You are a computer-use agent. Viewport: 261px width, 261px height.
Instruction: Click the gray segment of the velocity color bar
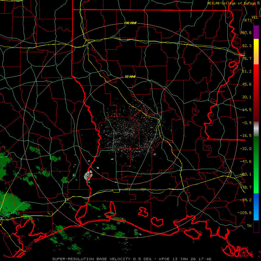pyautogui.click(x=256, y=129)
